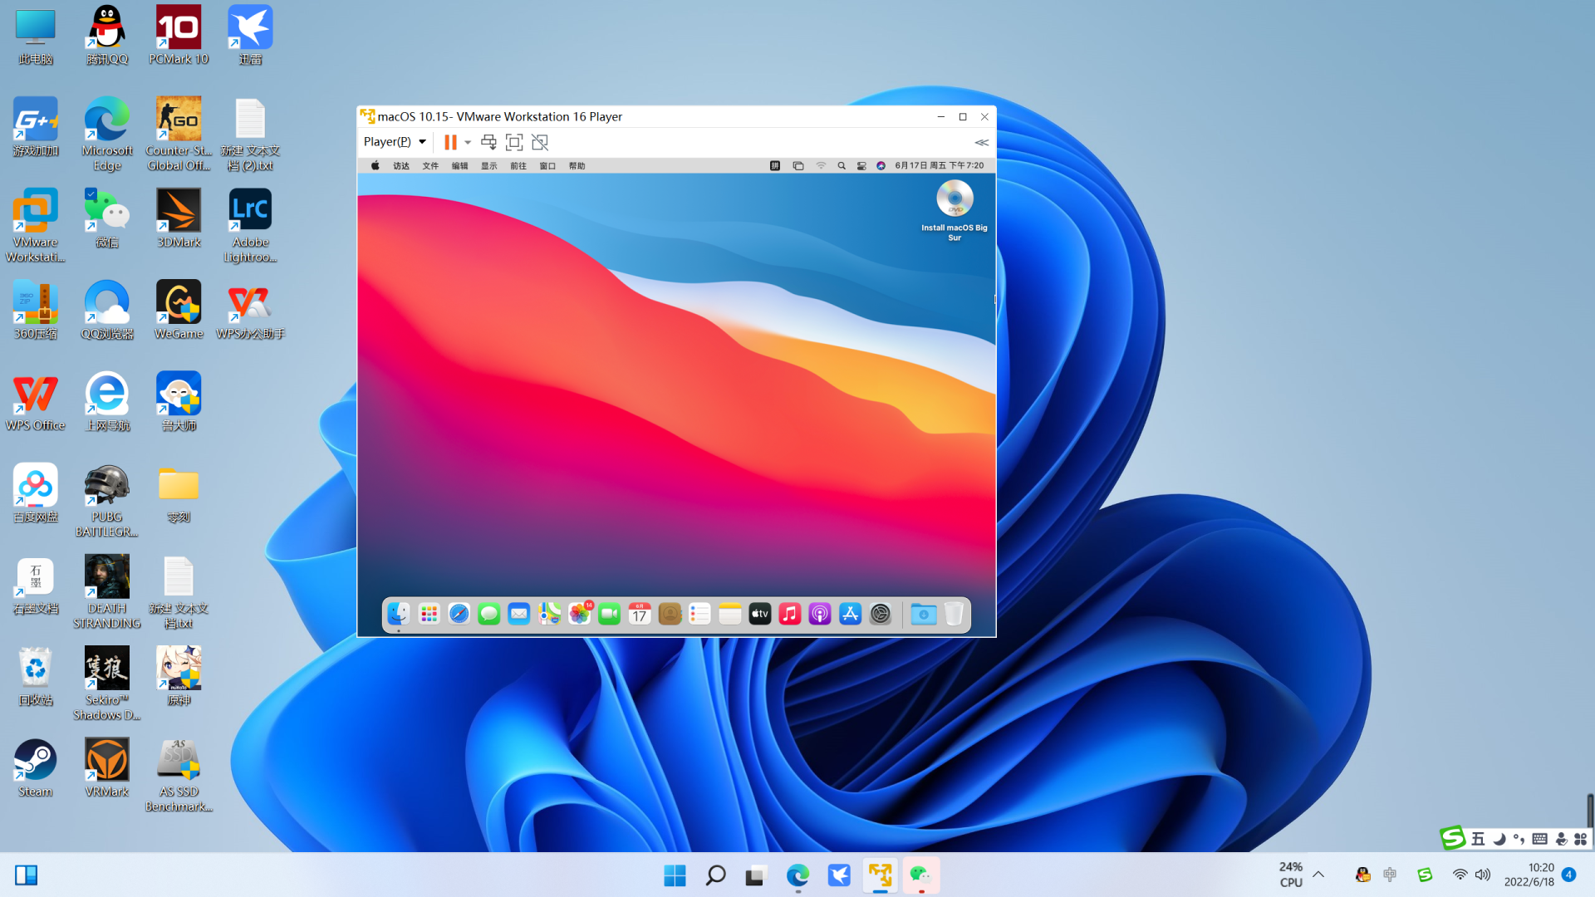The height and width of the screenshot is (897, 1595).
Task: Open Spotlight search in macOS menu bar
Action: tap(842, 166)
